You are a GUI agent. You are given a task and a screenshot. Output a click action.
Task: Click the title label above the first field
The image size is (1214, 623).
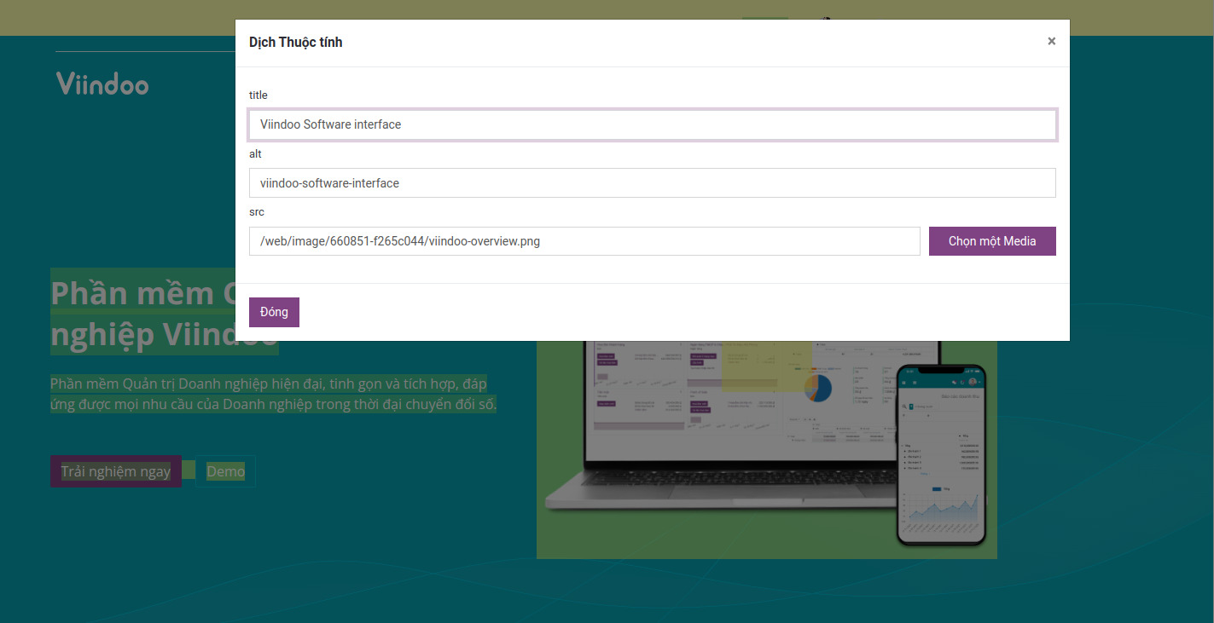point(258,95)
